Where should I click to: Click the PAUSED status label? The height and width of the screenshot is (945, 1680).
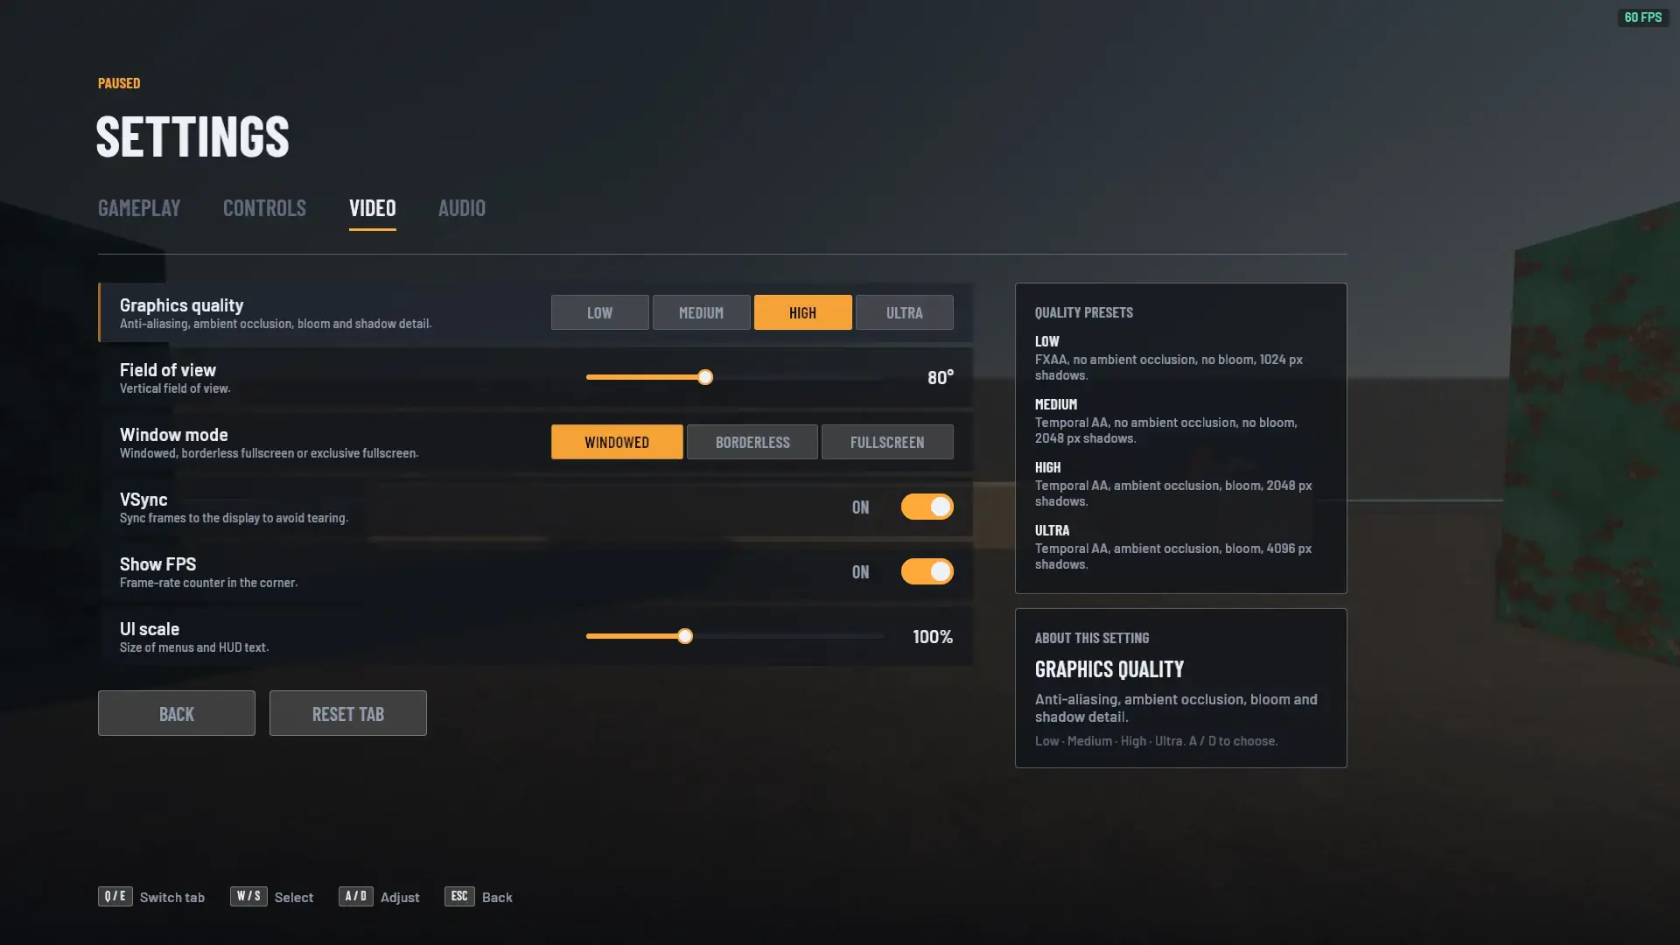tap(119, 83)
